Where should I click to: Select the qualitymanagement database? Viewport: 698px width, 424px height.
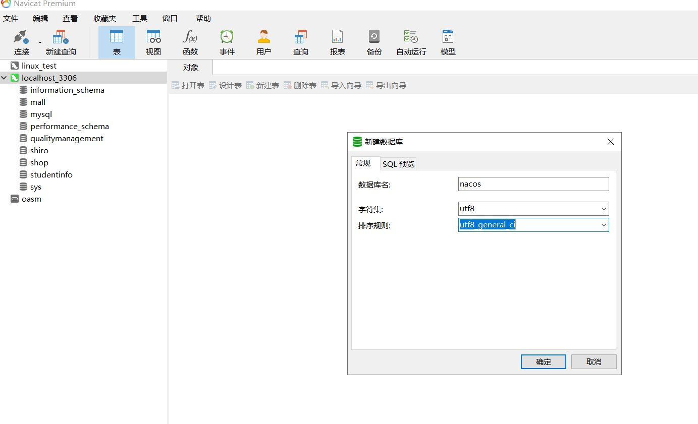67,138
